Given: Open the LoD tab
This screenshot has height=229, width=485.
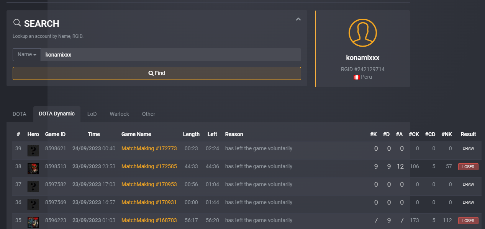Looking at the screenshot, I should coord(92,114).
